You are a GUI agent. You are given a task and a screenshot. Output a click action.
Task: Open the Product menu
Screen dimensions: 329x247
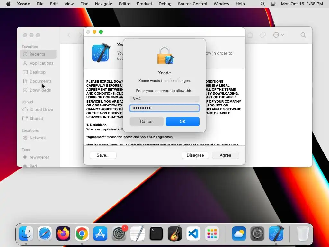144,4
